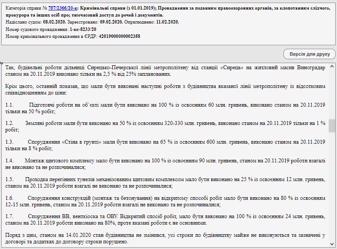Click the first paragraph mentioning станції «Сирець»
Viewport: 337px width, 249px height.
coord(165,71)
